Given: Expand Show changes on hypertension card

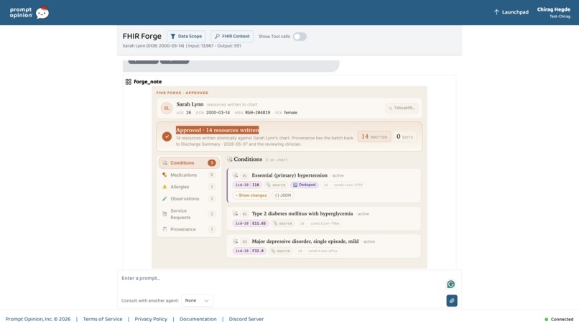Looking at the screenshot, I should pos(251,195).
